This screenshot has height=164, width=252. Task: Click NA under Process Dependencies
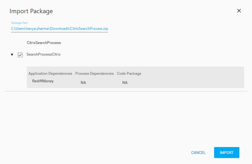tap(83, 83)
